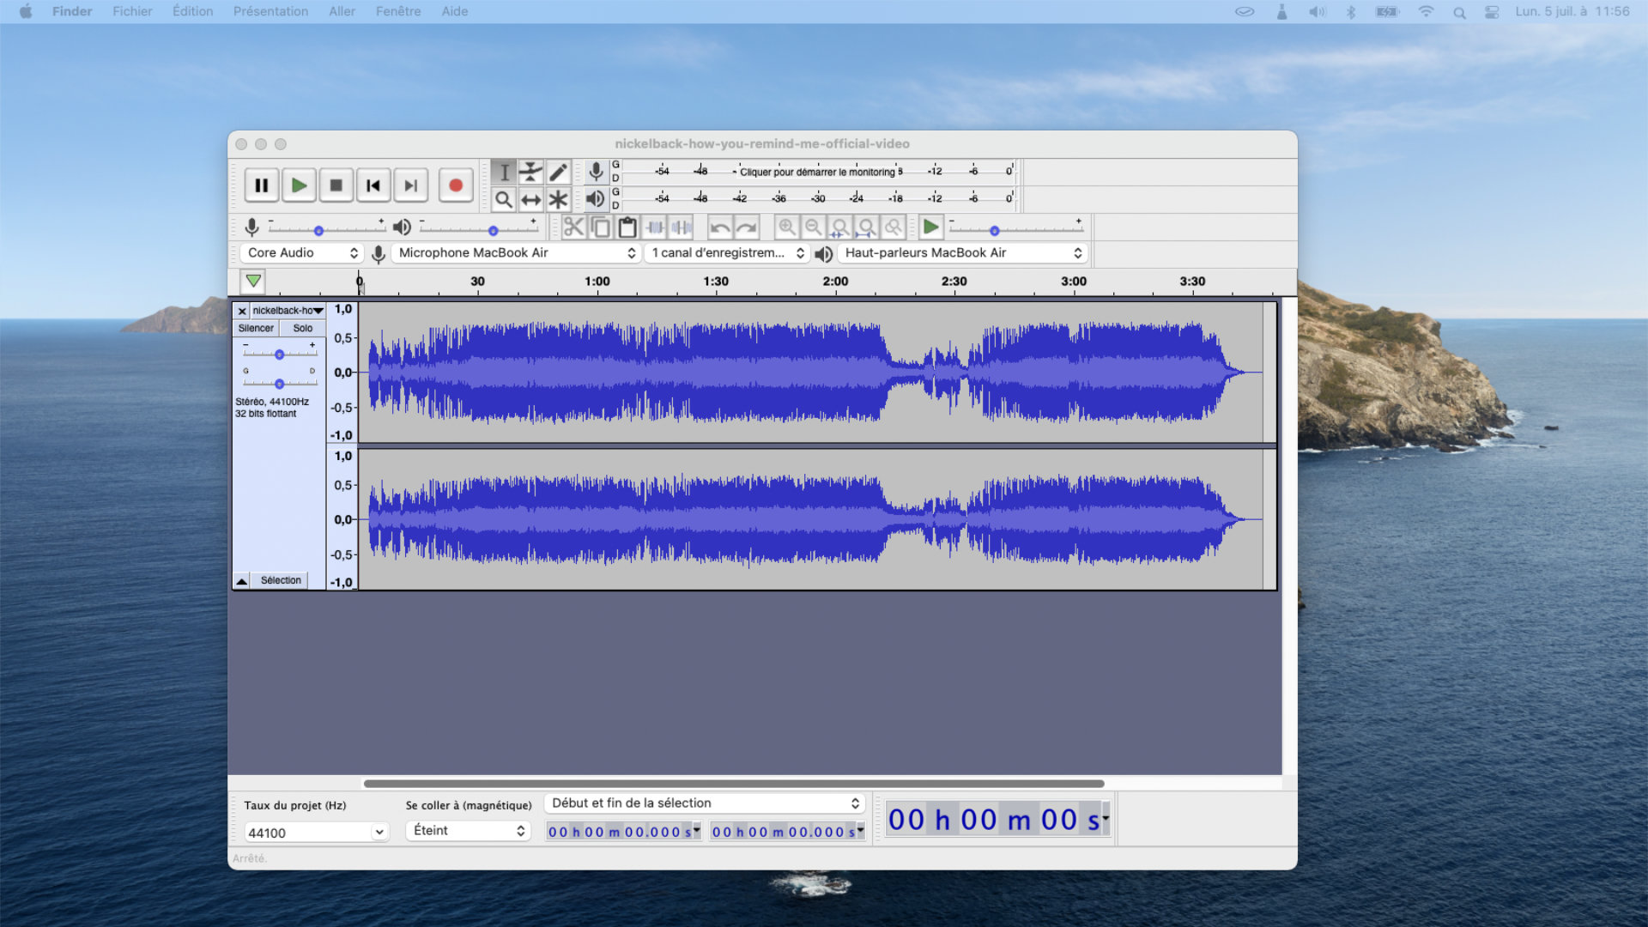The height and width of the screenshot is (927, 1648).
Task: Collapse the track with the up-arrow button
Action: click(x=242, y=581)
